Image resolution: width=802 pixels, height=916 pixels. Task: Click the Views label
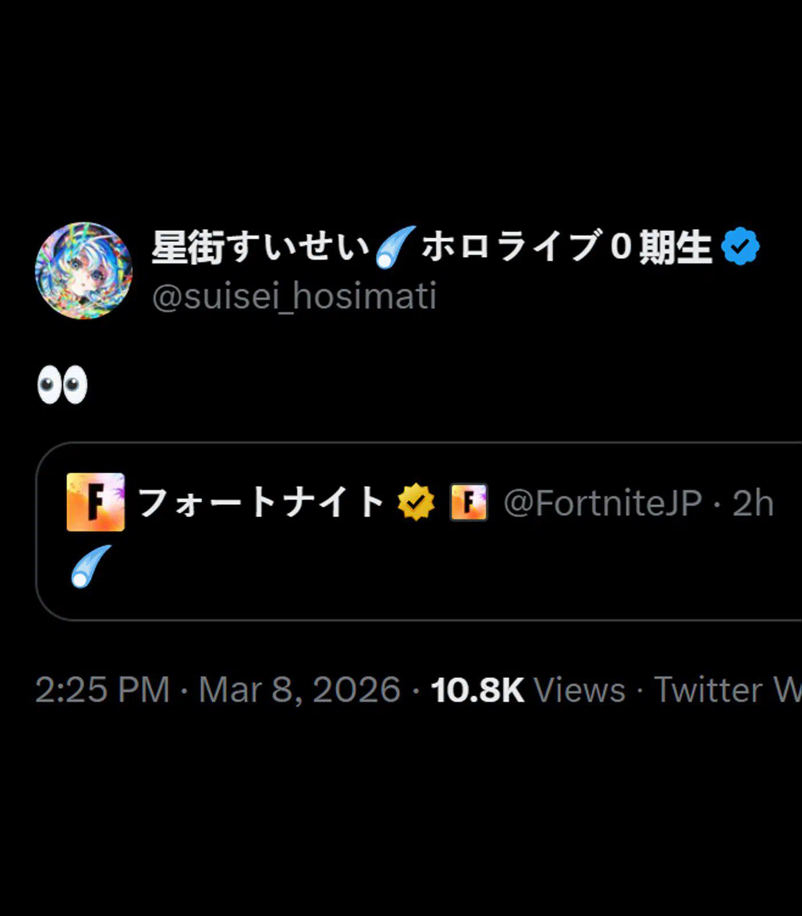click(x=579, y=689)
